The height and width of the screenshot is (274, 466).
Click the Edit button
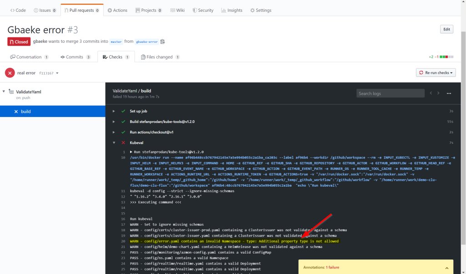[x=446, y=29]
